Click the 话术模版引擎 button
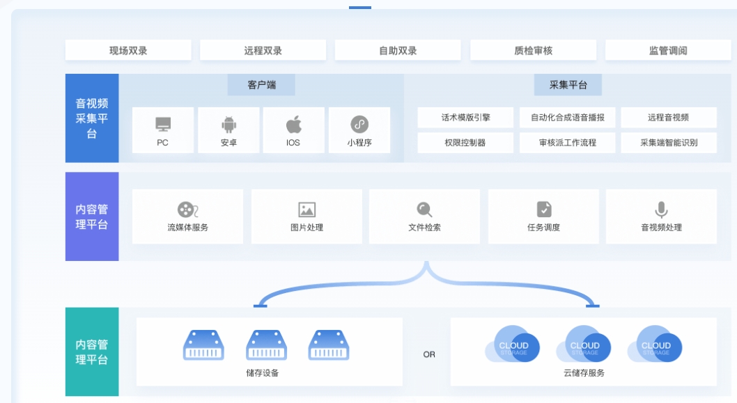This screenshot has width=737, height=403. [465, 118]
